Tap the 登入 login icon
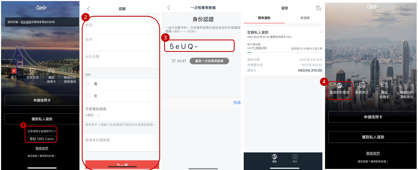Image resolution: width=418 pixels, height=170 pixels. pyautogui.click(x=14, y=71)
